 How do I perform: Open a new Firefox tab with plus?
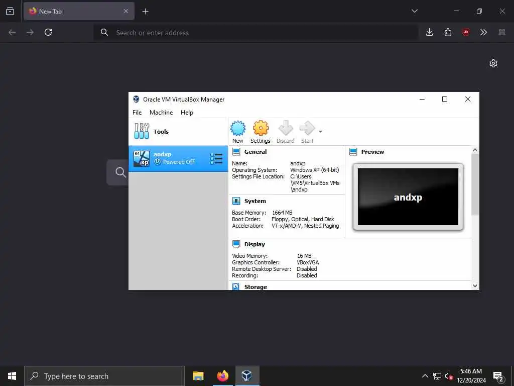click(x=145, y=12)
